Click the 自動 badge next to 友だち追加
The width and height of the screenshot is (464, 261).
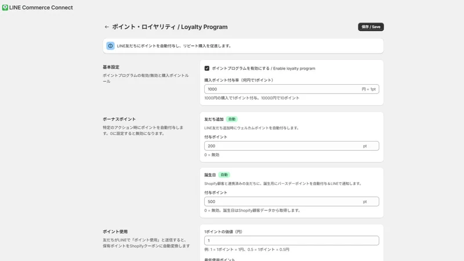click(x=232, y=119)
